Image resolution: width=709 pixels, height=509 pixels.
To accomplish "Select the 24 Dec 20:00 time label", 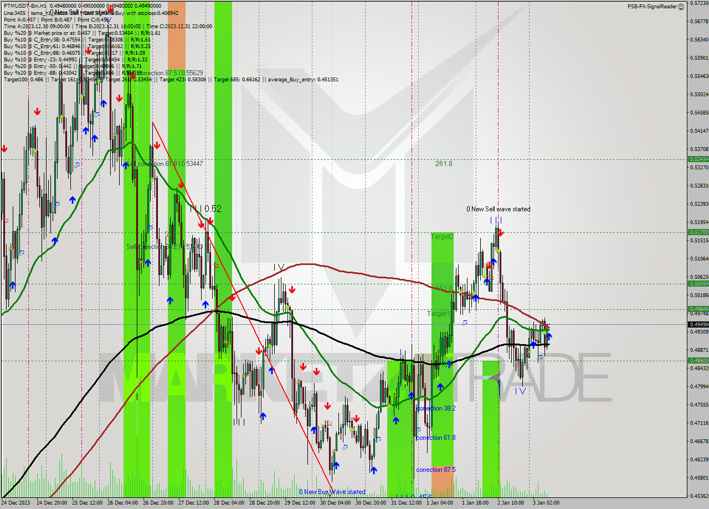I will 52,503.
